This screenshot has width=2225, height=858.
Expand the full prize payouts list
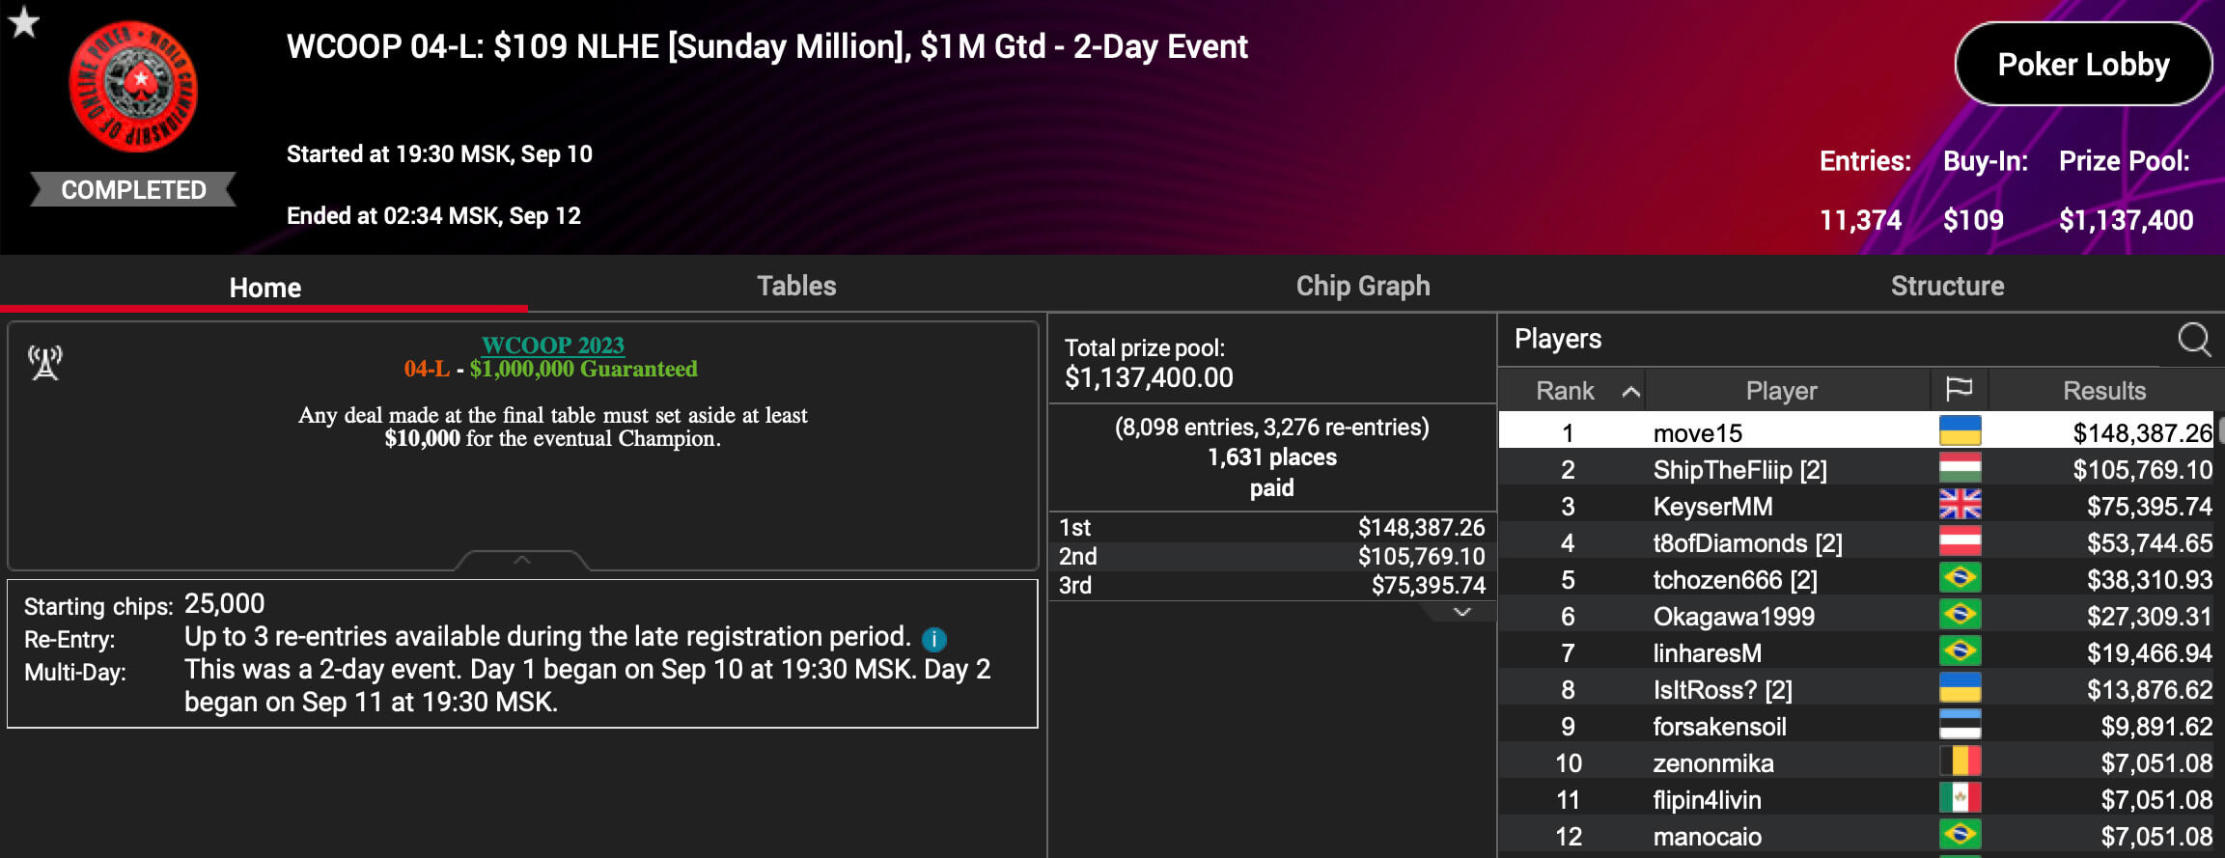[x=1461, y=612]
